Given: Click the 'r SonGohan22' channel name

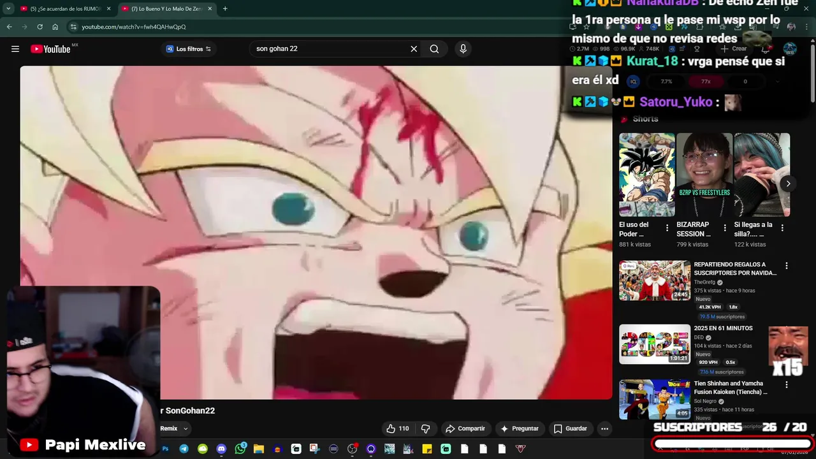Looking at the screenshot, I should pos(187,411).
